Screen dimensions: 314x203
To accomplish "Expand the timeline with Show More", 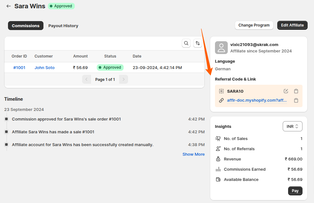I will click(x=193, y=154).
